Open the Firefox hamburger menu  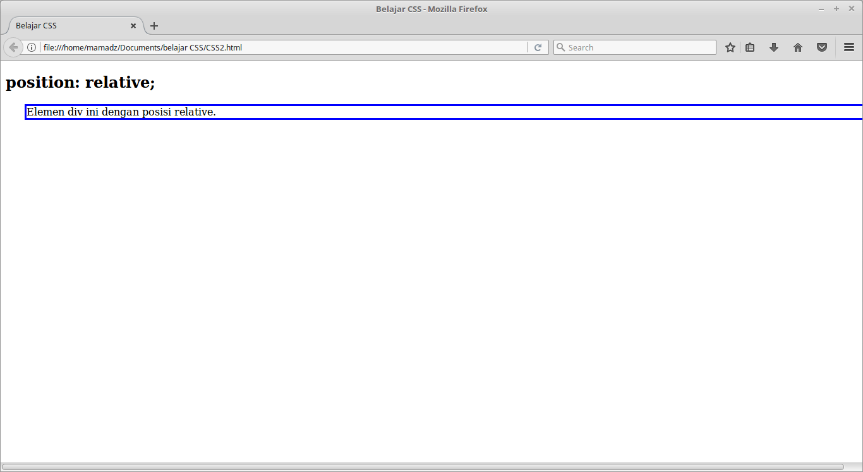(x=849, y=47)
